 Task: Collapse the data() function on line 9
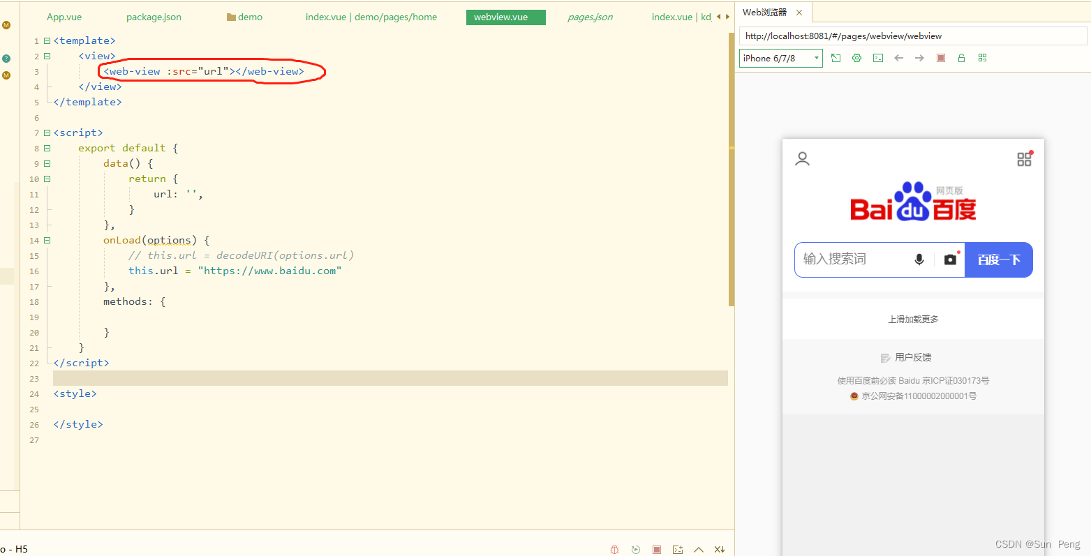click(47, 164)
